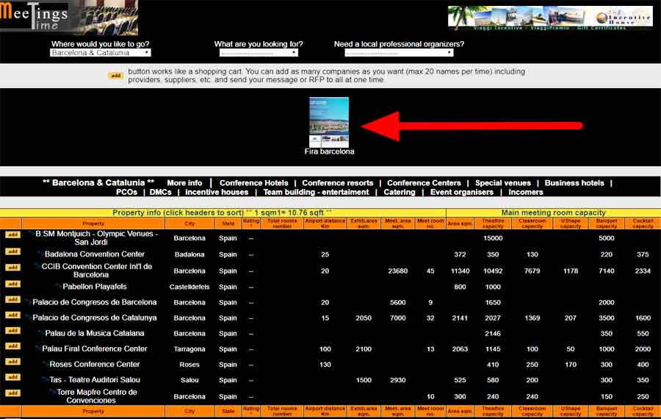Open the Incomers category

coord(526,193)
